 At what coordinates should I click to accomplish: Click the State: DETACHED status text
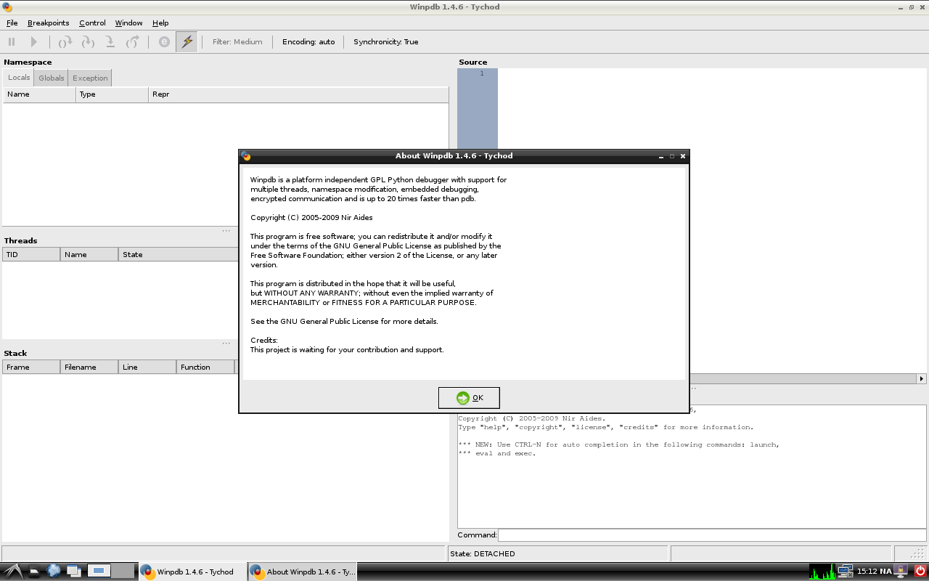(483, 554)
